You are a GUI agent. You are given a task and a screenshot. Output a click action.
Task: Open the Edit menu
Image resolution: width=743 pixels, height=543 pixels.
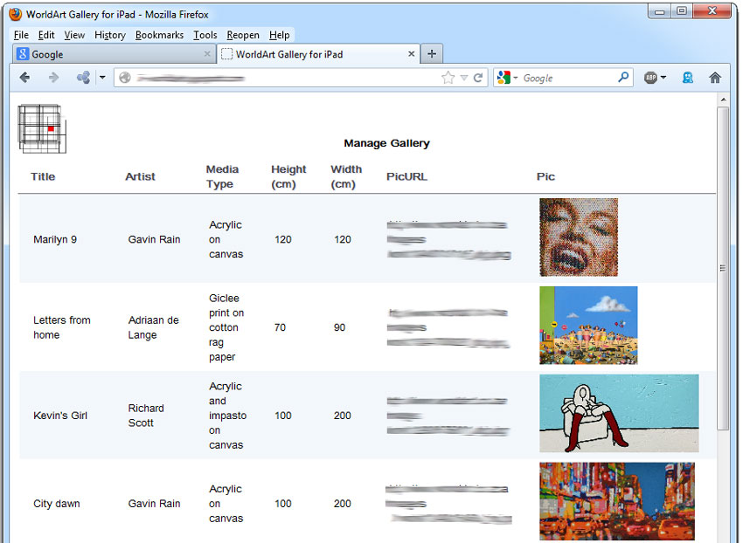coord(46,35)
